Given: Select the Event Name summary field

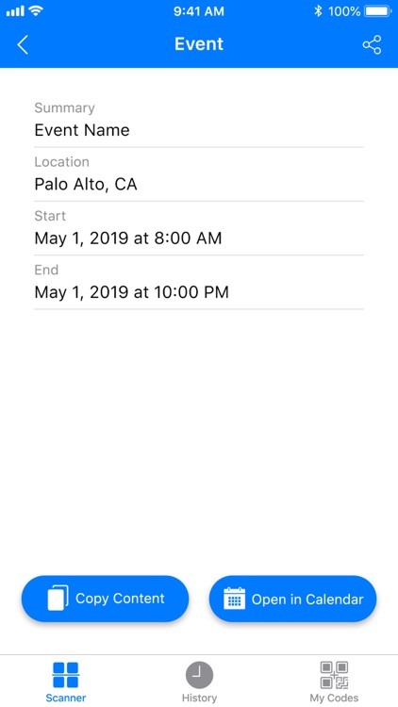Looking at the screenshot, I should 199,121.
